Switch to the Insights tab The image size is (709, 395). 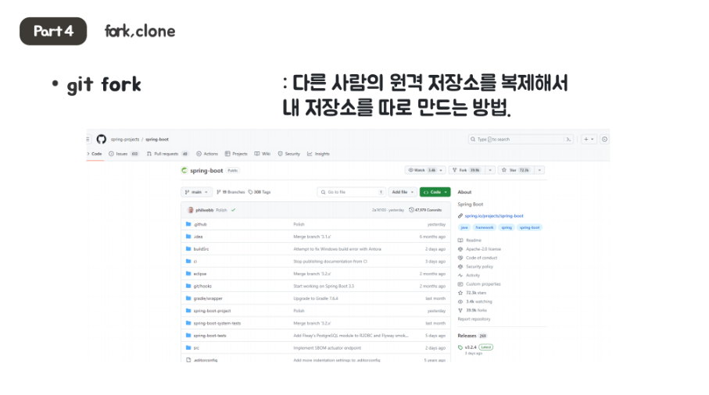318,154
